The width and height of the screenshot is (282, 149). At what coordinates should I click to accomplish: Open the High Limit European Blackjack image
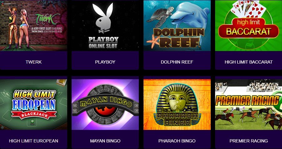(x=33, y=105)
